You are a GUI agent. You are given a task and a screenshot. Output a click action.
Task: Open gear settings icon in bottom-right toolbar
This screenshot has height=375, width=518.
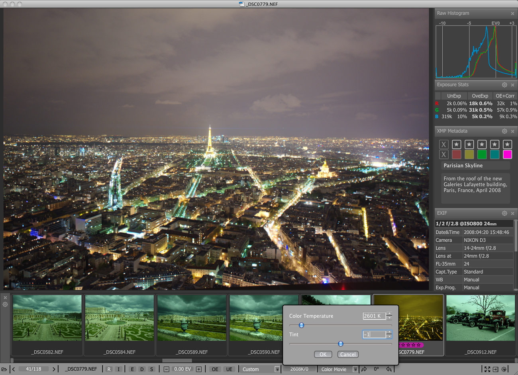point(504,369)
